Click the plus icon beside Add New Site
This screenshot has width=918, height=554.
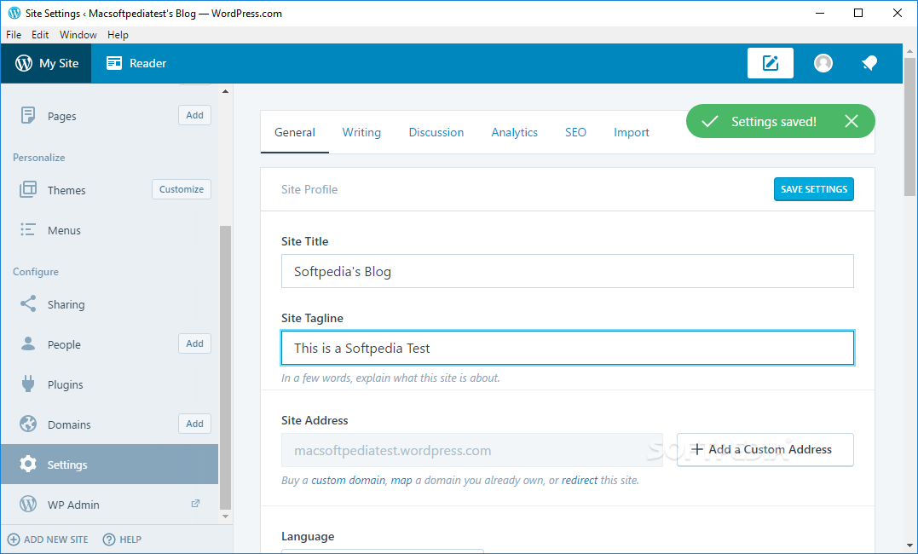14,540
